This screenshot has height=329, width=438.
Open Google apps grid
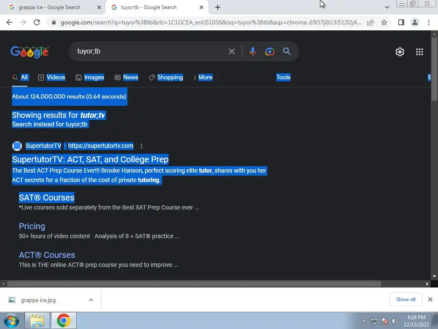coord(419,52)
